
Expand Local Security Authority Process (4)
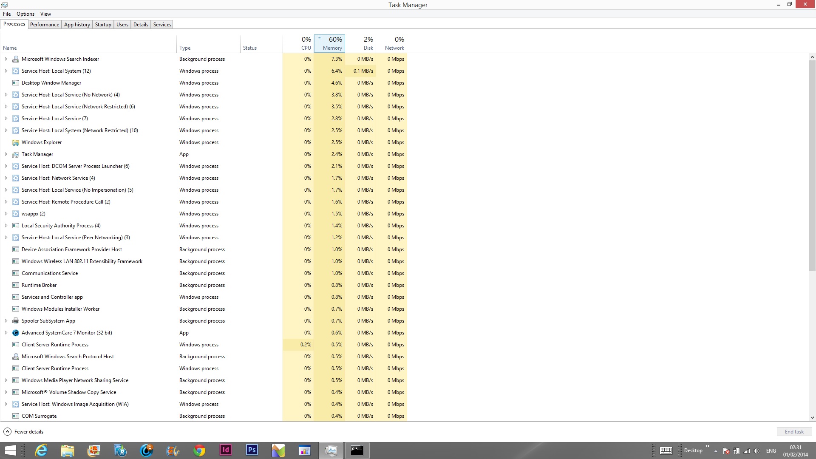click(6, 226)
